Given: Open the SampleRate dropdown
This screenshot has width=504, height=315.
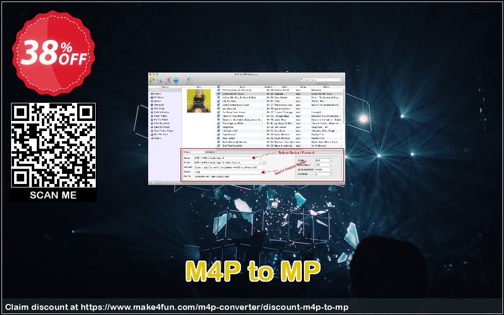Looking at the screenshot, I should (332, 169).
